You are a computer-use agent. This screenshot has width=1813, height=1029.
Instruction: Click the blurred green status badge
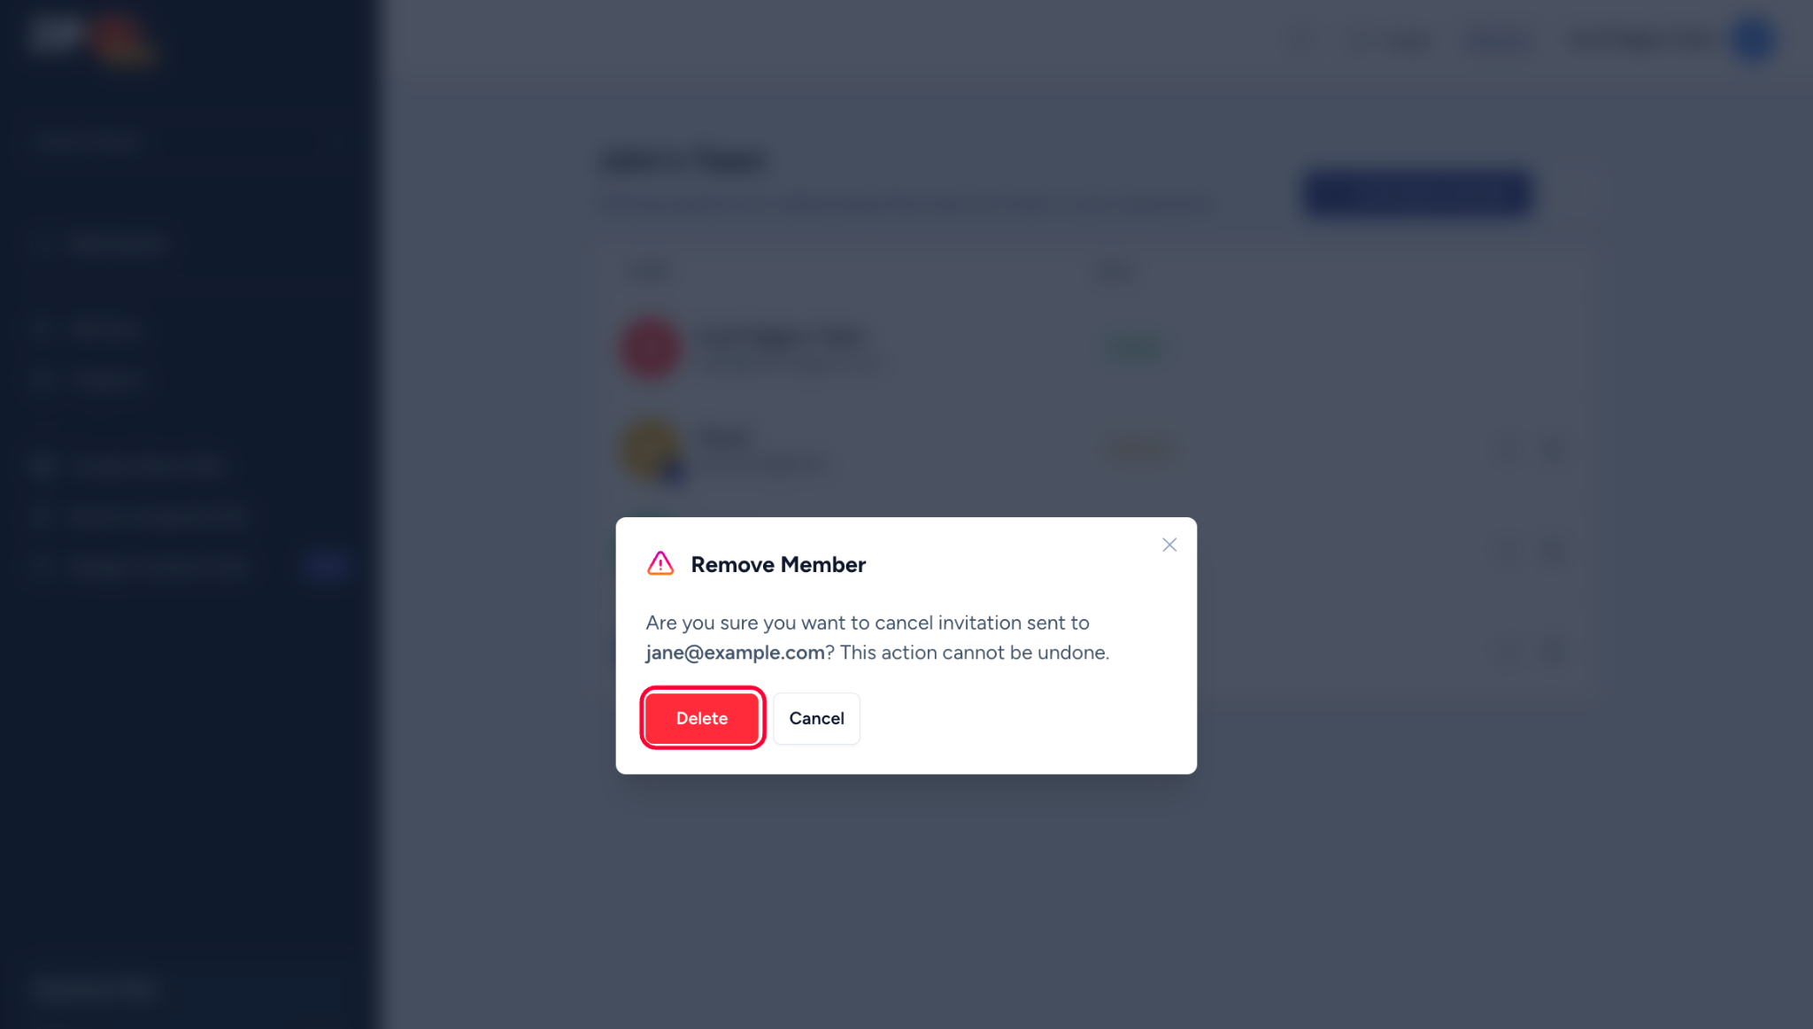click(1135, 348)
